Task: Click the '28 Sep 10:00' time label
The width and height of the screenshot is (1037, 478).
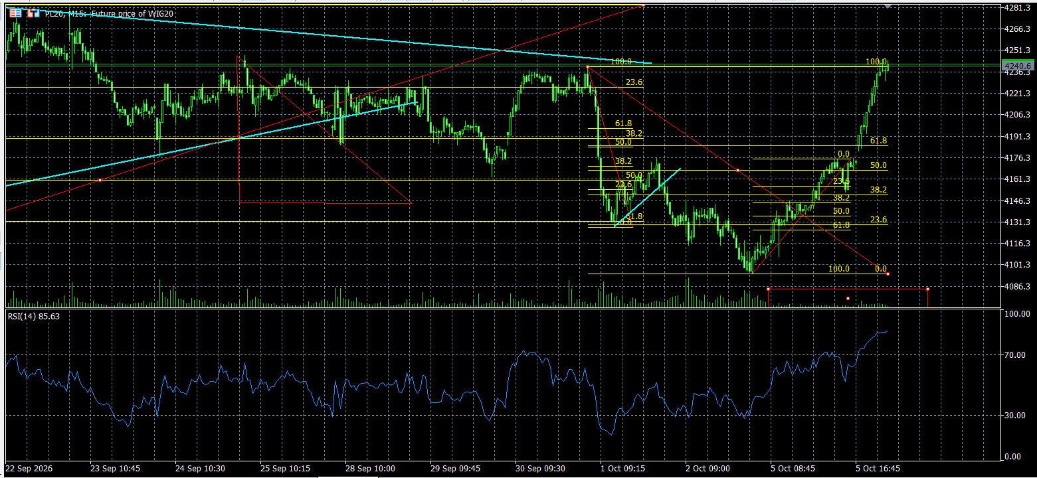Action: [370, 469]
